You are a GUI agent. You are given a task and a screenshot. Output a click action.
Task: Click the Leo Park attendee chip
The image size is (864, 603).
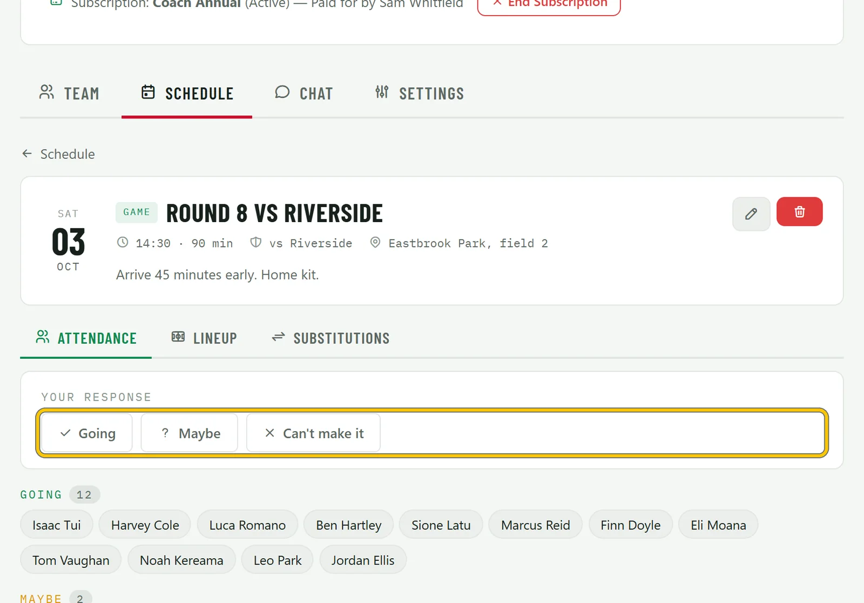point(278,560)
